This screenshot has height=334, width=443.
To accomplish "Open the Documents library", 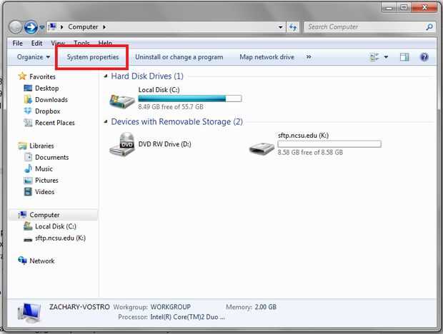I will tap(51, 158).
